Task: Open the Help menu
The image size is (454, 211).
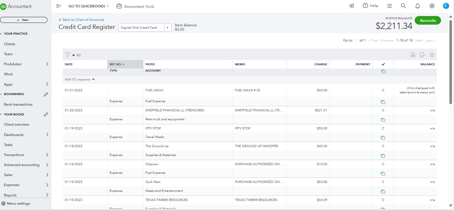Action: click(370, 6)
